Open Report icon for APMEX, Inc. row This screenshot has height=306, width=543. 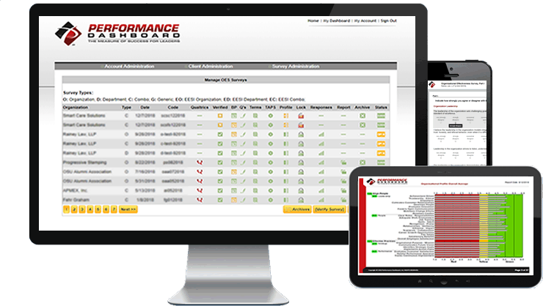(x=343, y=190)
